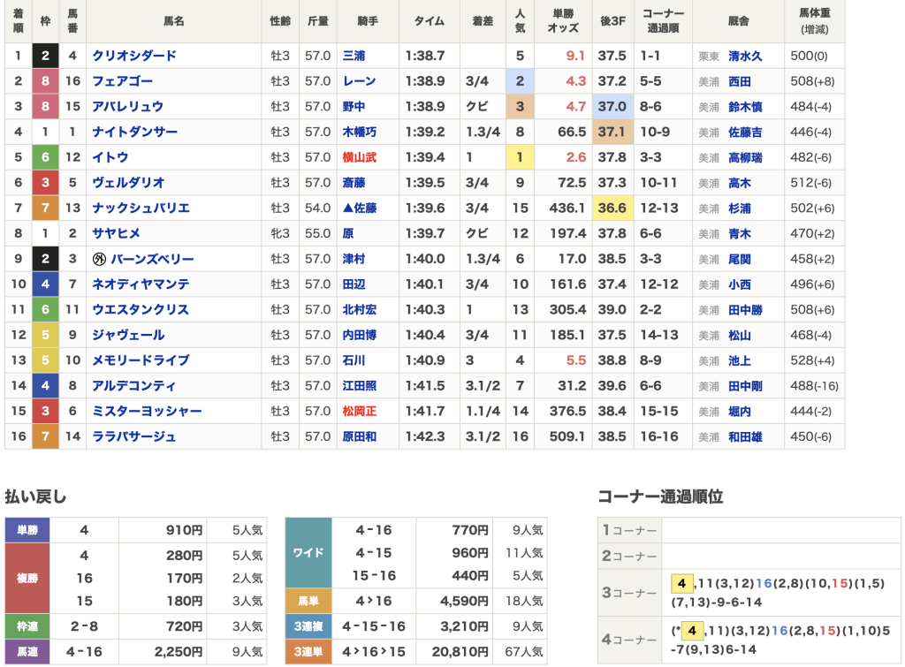The height and width of the screenshot is (667, 905).
Task: Select the 4,590円 exacta payout
Action: tap(465, 602)
